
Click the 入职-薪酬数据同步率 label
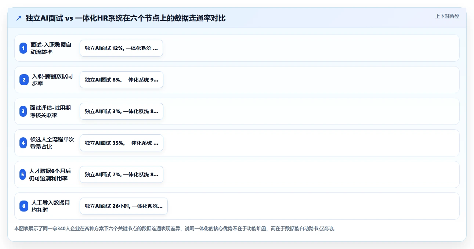[52, 80]
